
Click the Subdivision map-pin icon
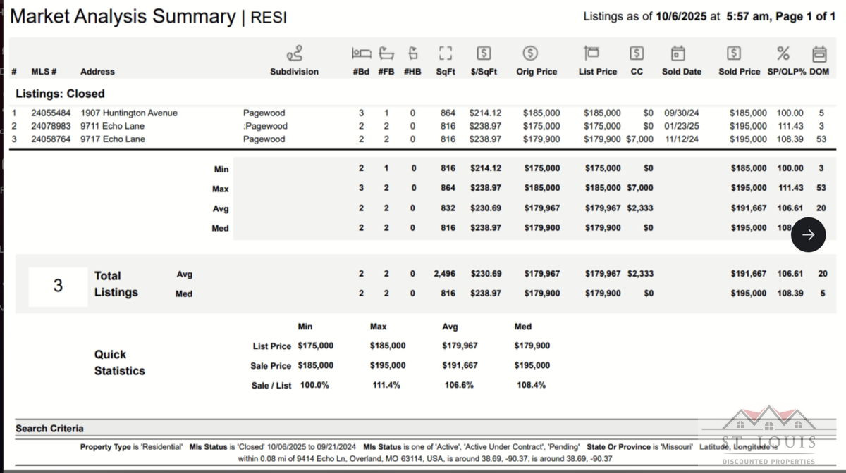pos(294,53)
